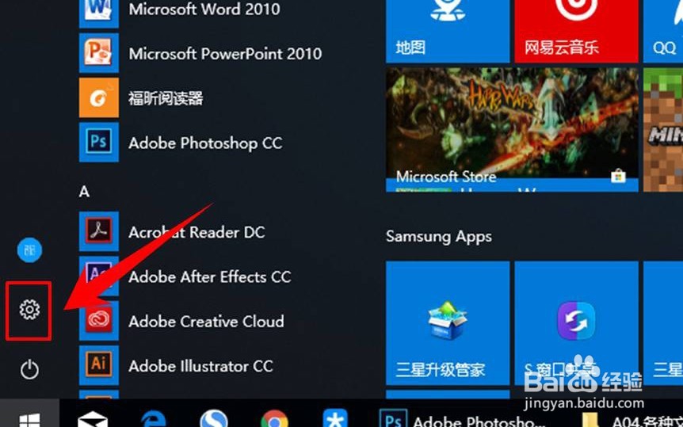Click the Samsung Apps group title
The width and height of the screenshot is (683, 427).
[x=439, y=237]
